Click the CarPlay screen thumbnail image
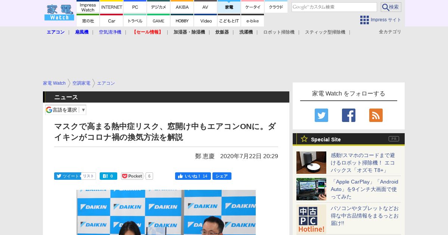The height and width of the screenshot is (235, 448). [x=311, y=189]
